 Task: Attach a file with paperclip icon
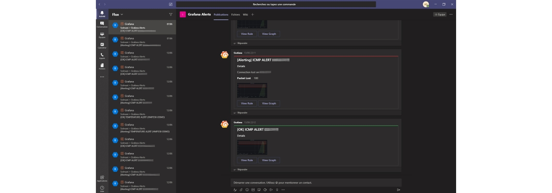(241, 190)
